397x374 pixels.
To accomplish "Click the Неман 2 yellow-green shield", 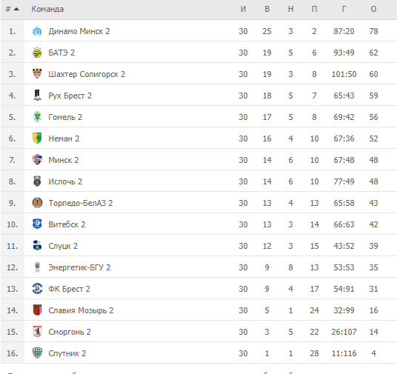I will 37,138.
